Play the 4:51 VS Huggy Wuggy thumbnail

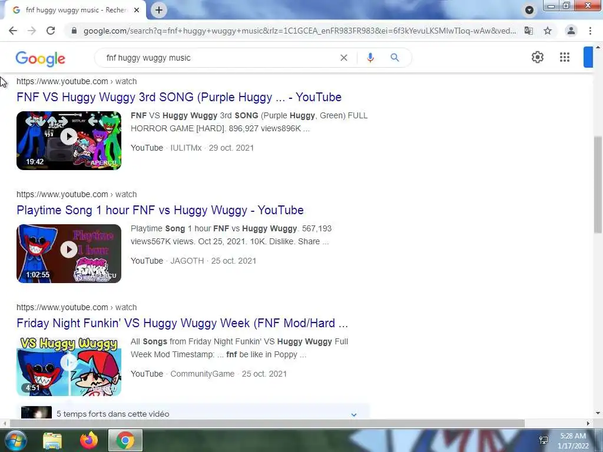tap(69, 367)
